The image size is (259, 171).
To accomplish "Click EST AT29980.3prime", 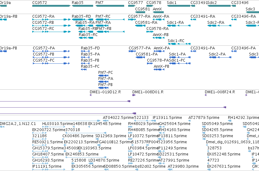I will [183, 166].
